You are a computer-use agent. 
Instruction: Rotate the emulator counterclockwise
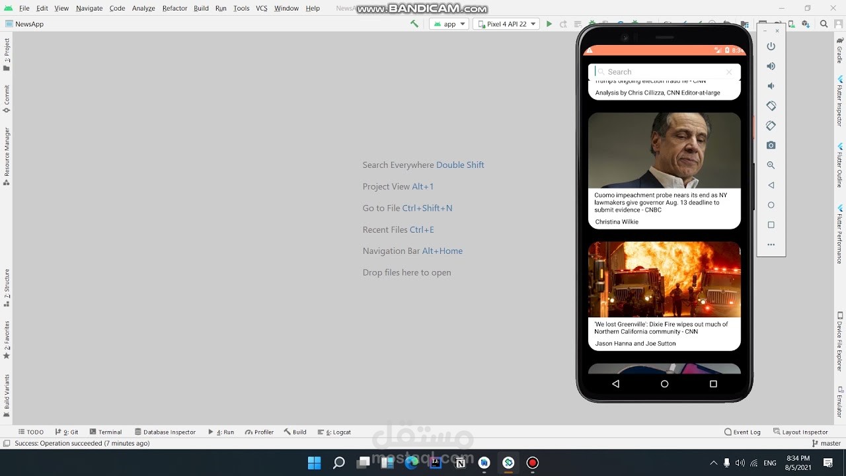pyautogui.click(x=771, y=106)
